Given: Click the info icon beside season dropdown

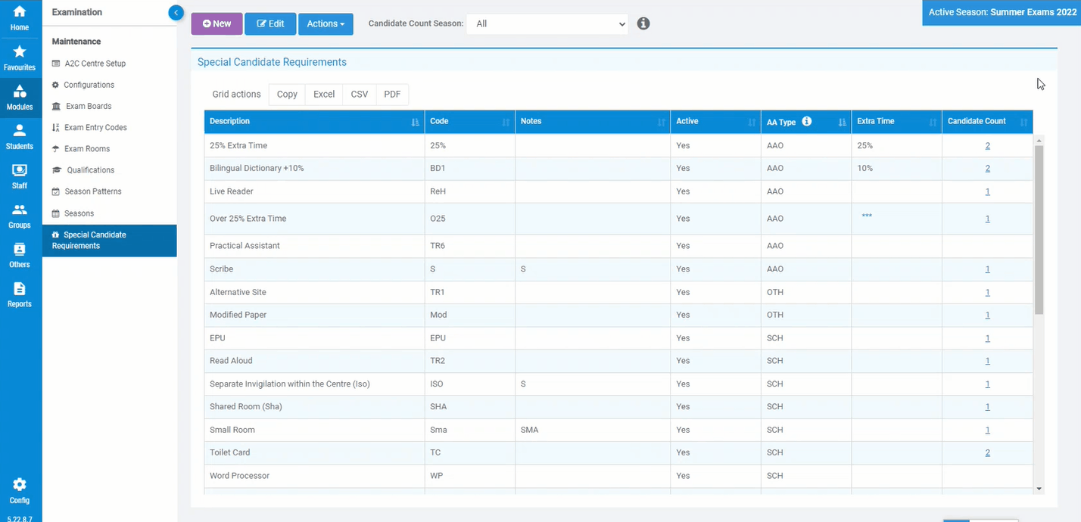Looking at the screenshot, I should point(643,23).
